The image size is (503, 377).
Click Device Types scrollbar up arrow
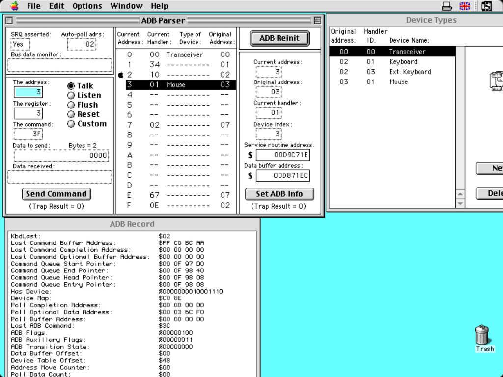[460, 194]
